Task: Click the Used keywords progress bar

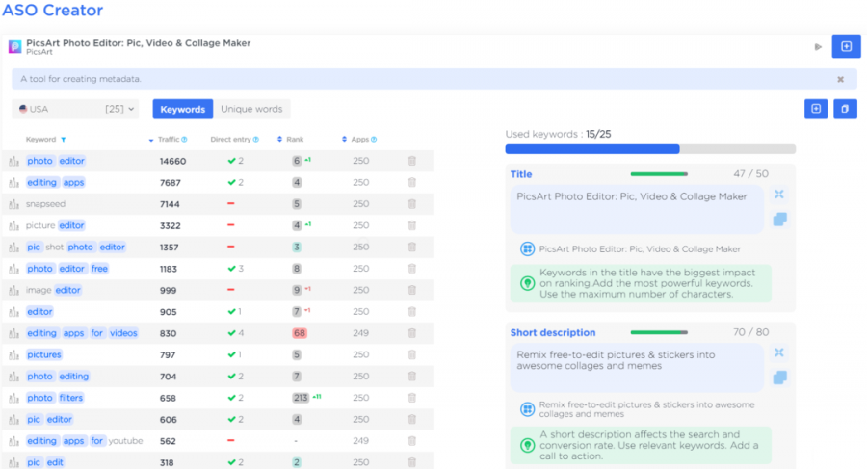Action: [650, 149]
